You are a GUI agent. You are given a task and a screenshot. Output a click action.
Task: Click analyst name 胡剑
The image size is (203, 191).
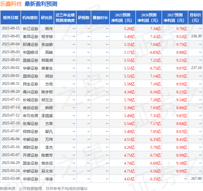click(49, 76)
